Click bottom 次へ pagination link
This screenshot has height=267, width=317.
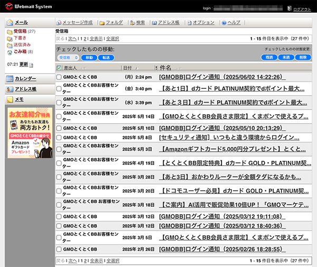[72, 261]
